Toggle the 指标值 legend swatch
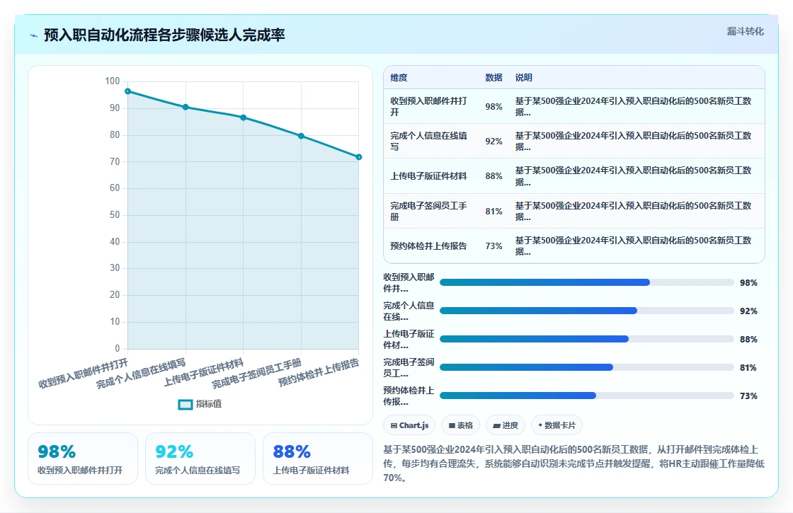 tap(185, 404)
